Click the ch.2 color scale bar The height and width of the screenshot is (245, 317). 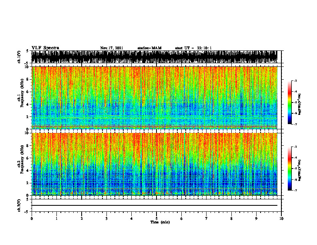[x=290, y=169]
